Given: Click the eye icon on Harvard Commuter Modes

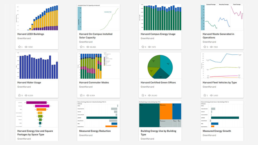Looking at the screenshot, I should pos(88,95).
